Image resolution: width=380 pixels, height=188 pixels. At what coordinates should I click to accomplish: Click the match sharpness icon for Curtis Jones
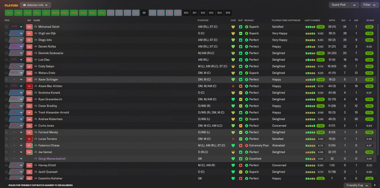click(x=240, y=126)
